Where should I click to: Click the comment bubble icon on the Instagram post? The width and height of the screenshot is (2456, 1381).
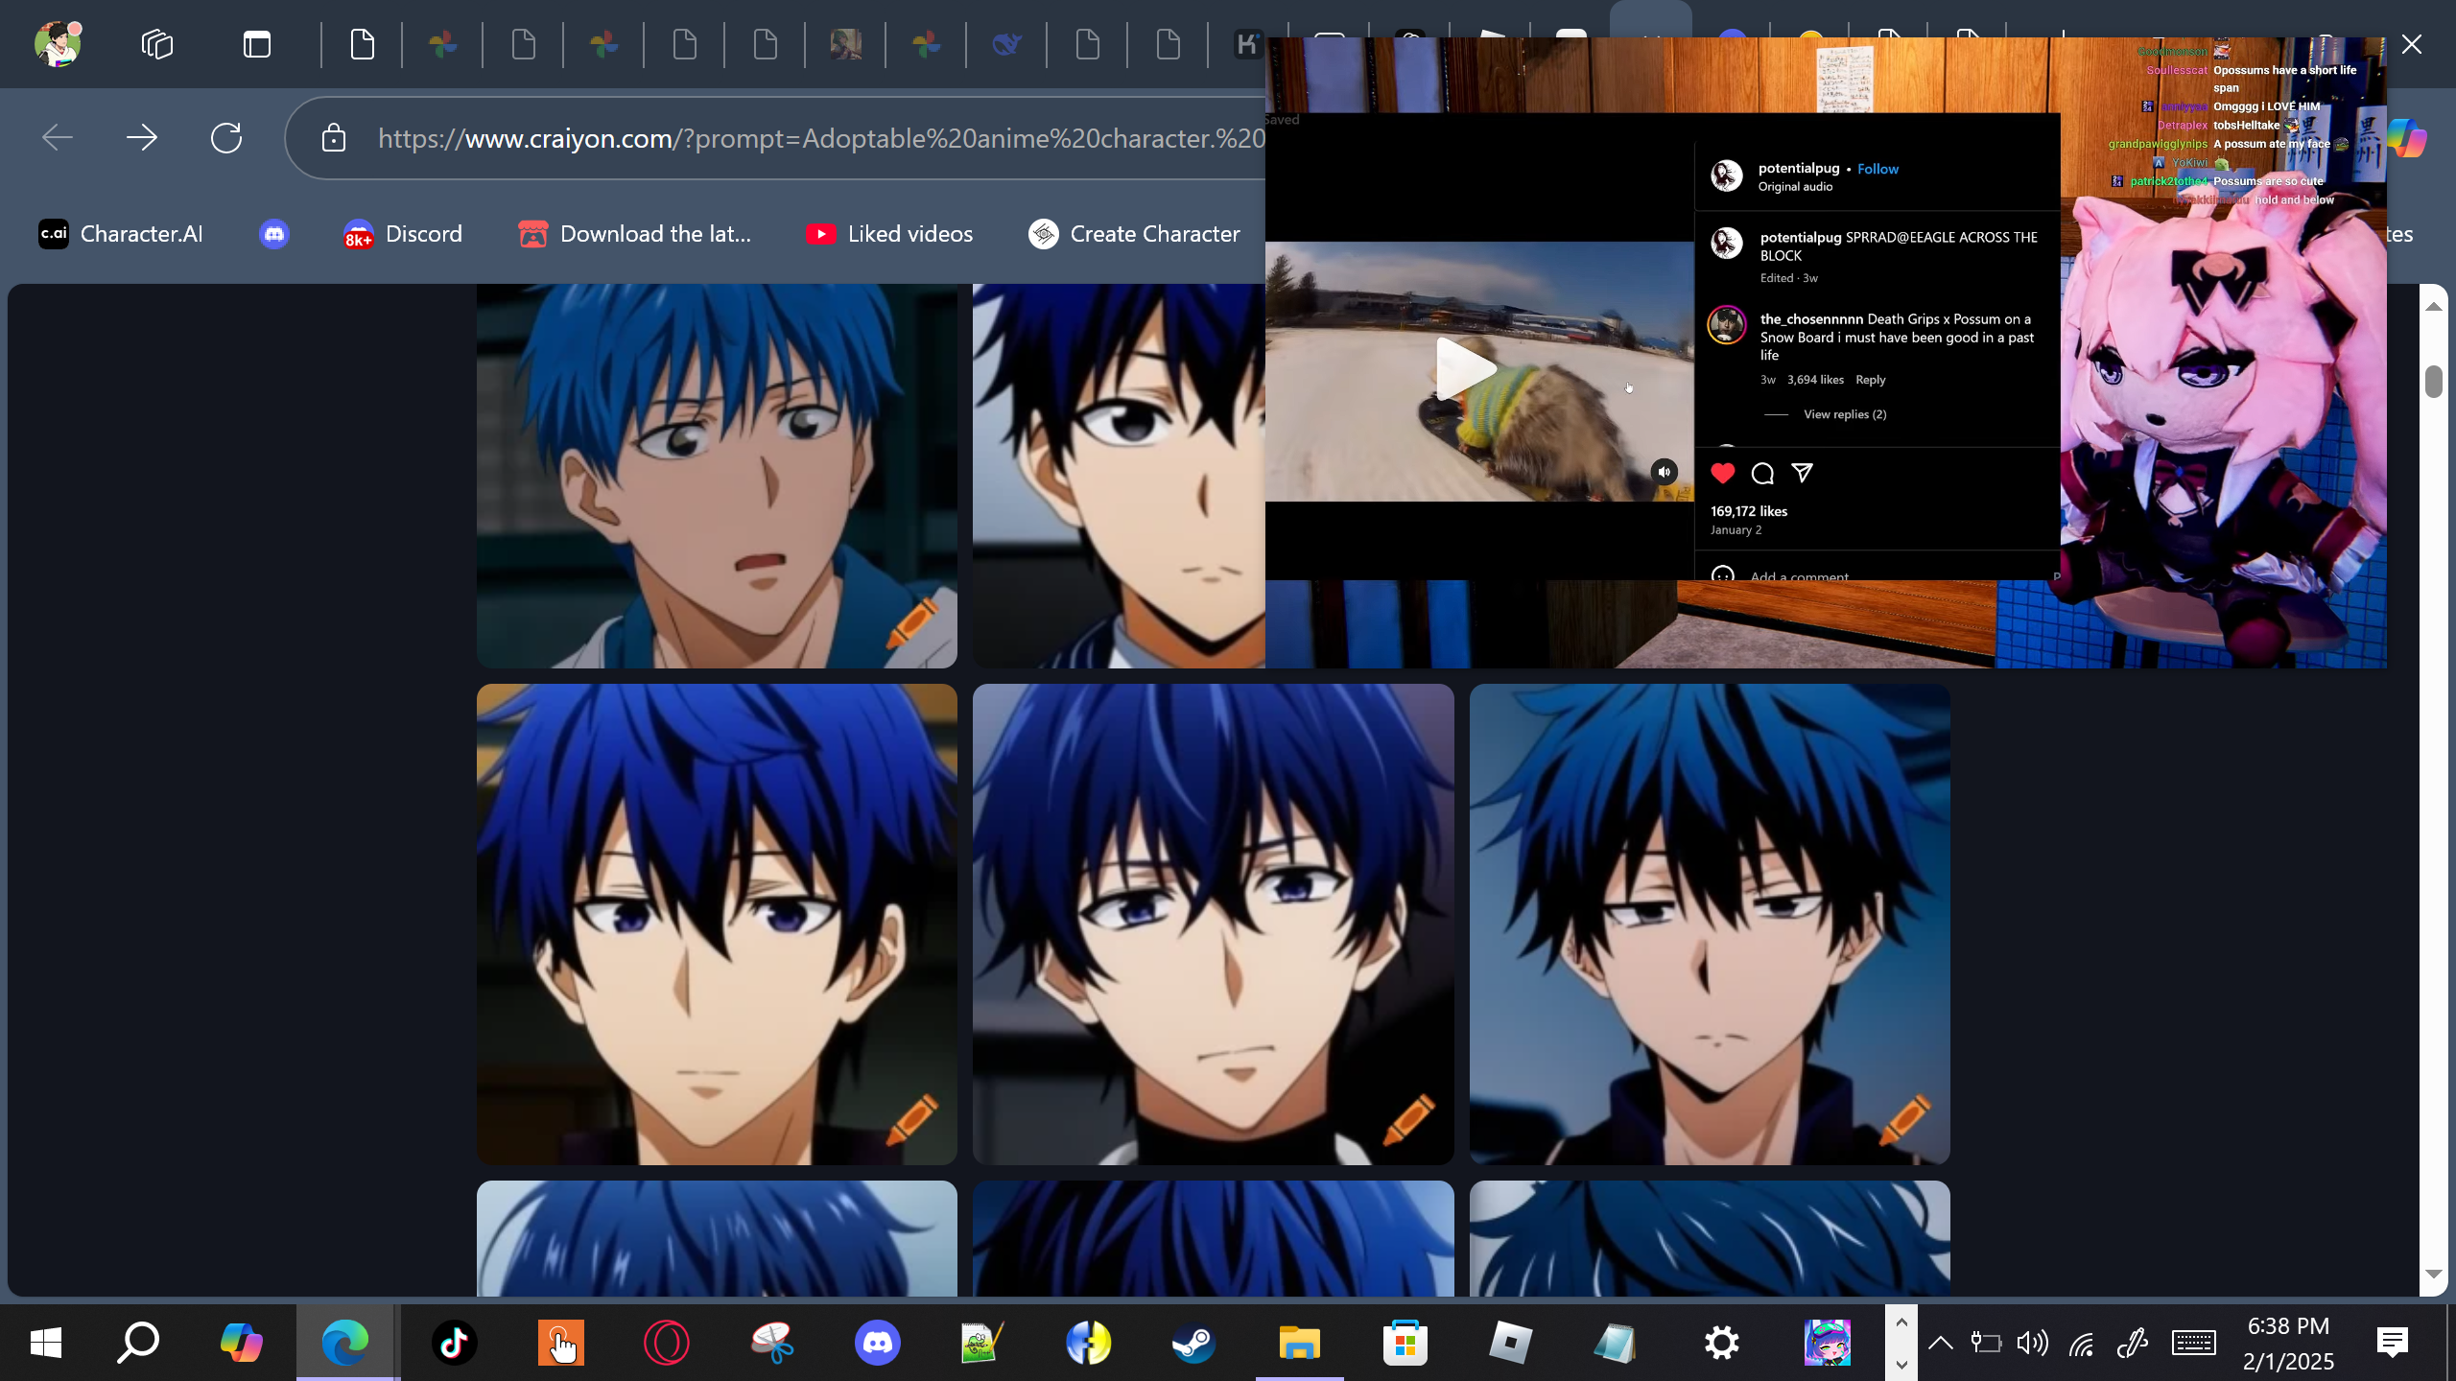point(1762,473)
